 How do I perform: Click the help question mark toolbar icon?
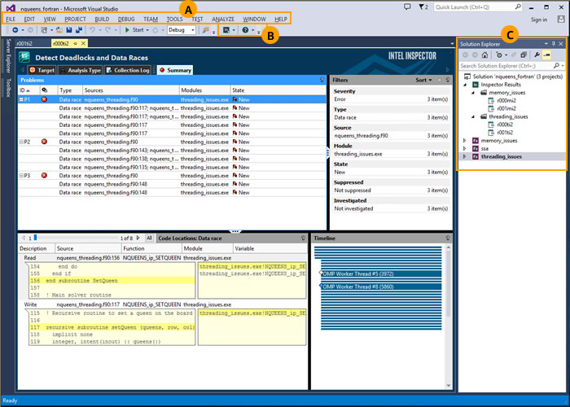pos(243,30)
